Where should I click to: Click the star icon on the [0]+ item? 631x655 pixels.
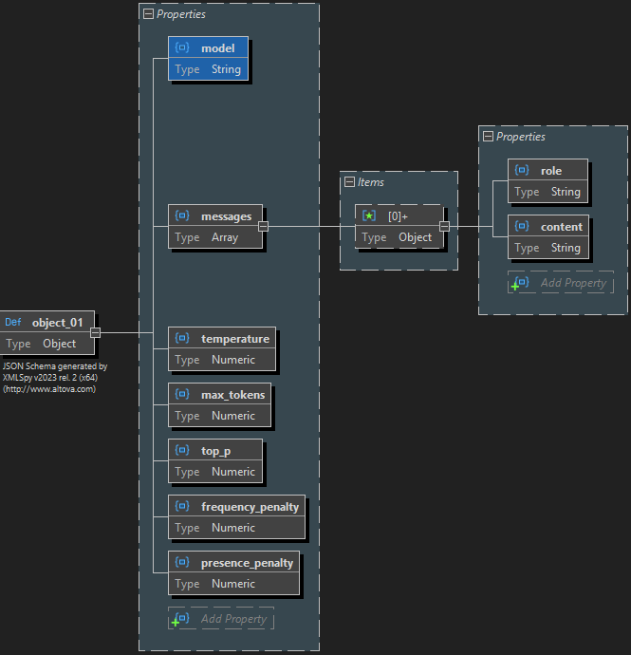click(369, 216)
